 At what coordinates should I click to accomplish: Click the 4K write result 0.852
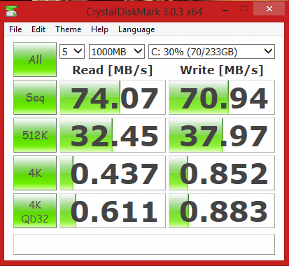pyautogui.click(x=222, y=173)
